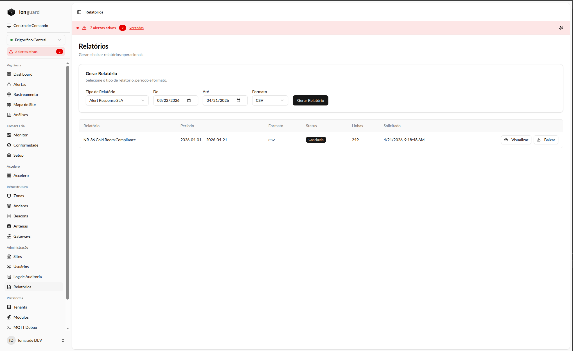Click sidebar 2 alertas ativos badge
The height and width of the screenshot is (351, 573).
(x=36, y=52)
